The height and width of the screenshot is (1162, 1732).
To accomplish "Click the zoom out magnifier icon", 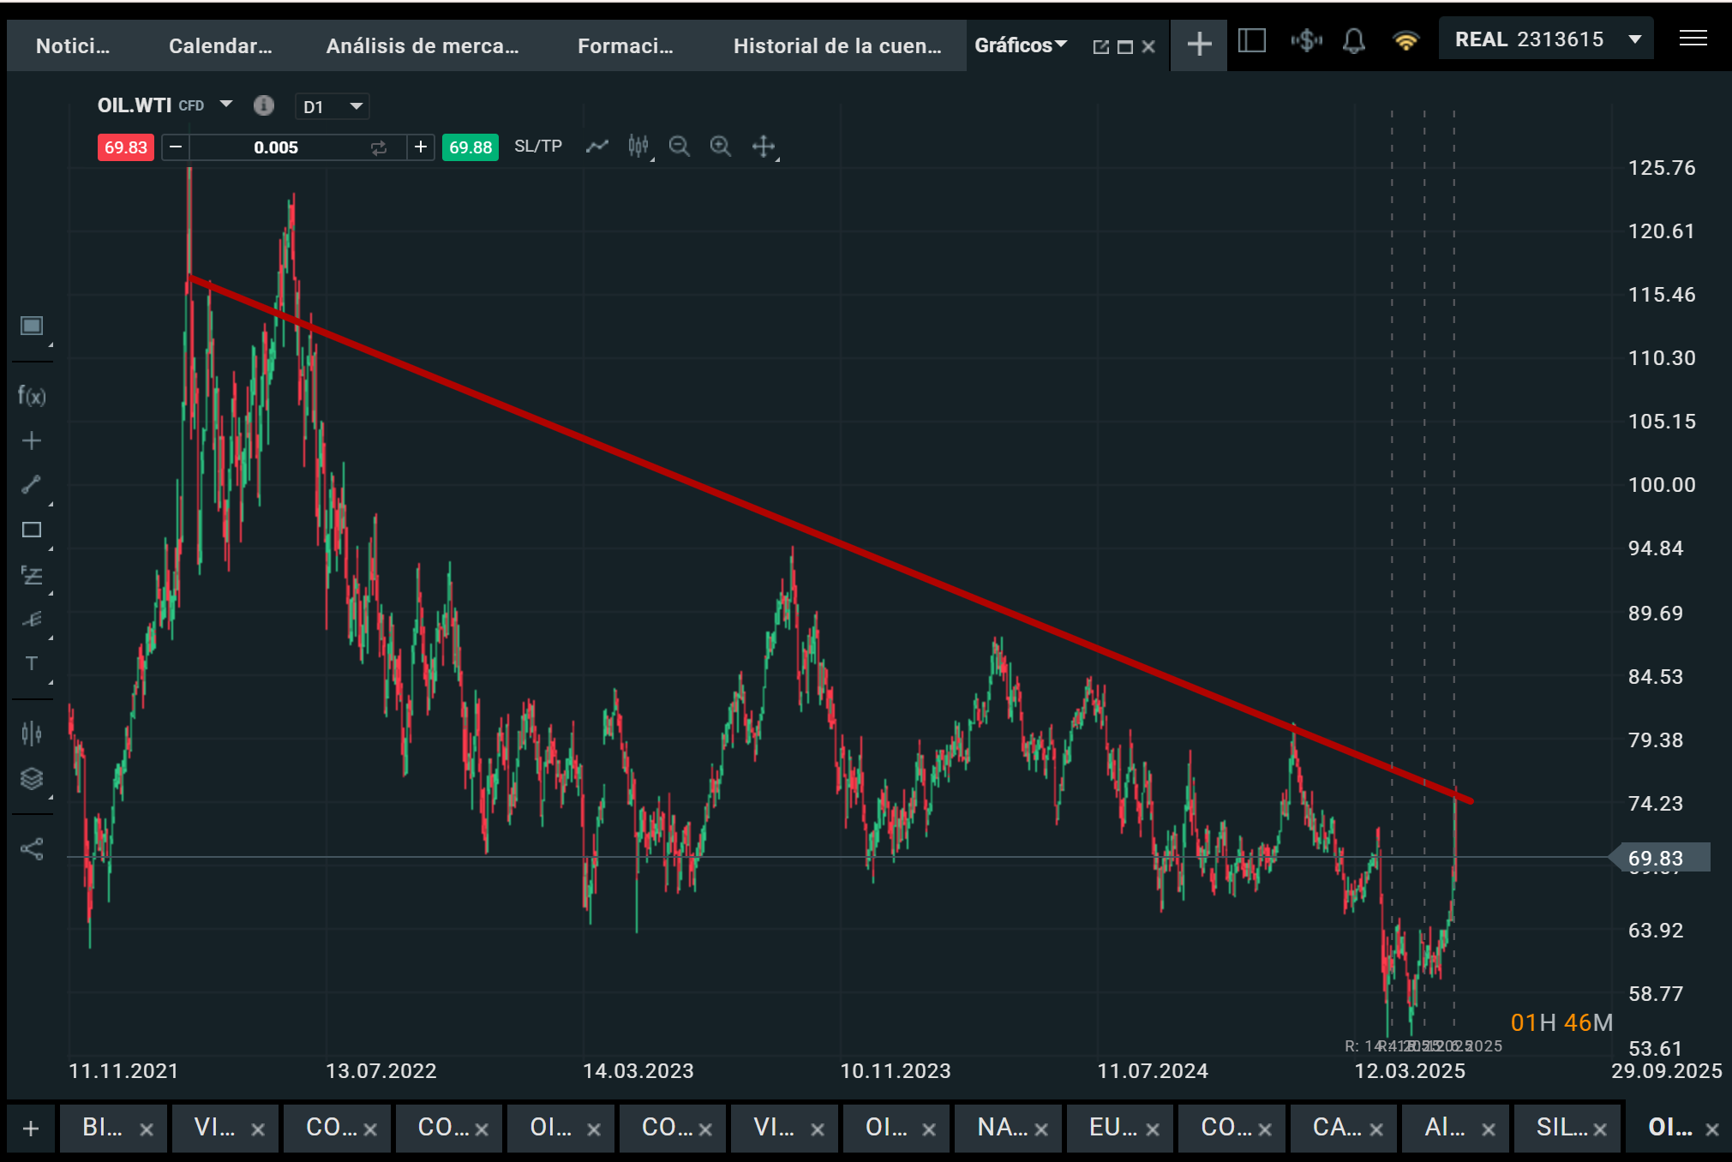I will 679,147.
